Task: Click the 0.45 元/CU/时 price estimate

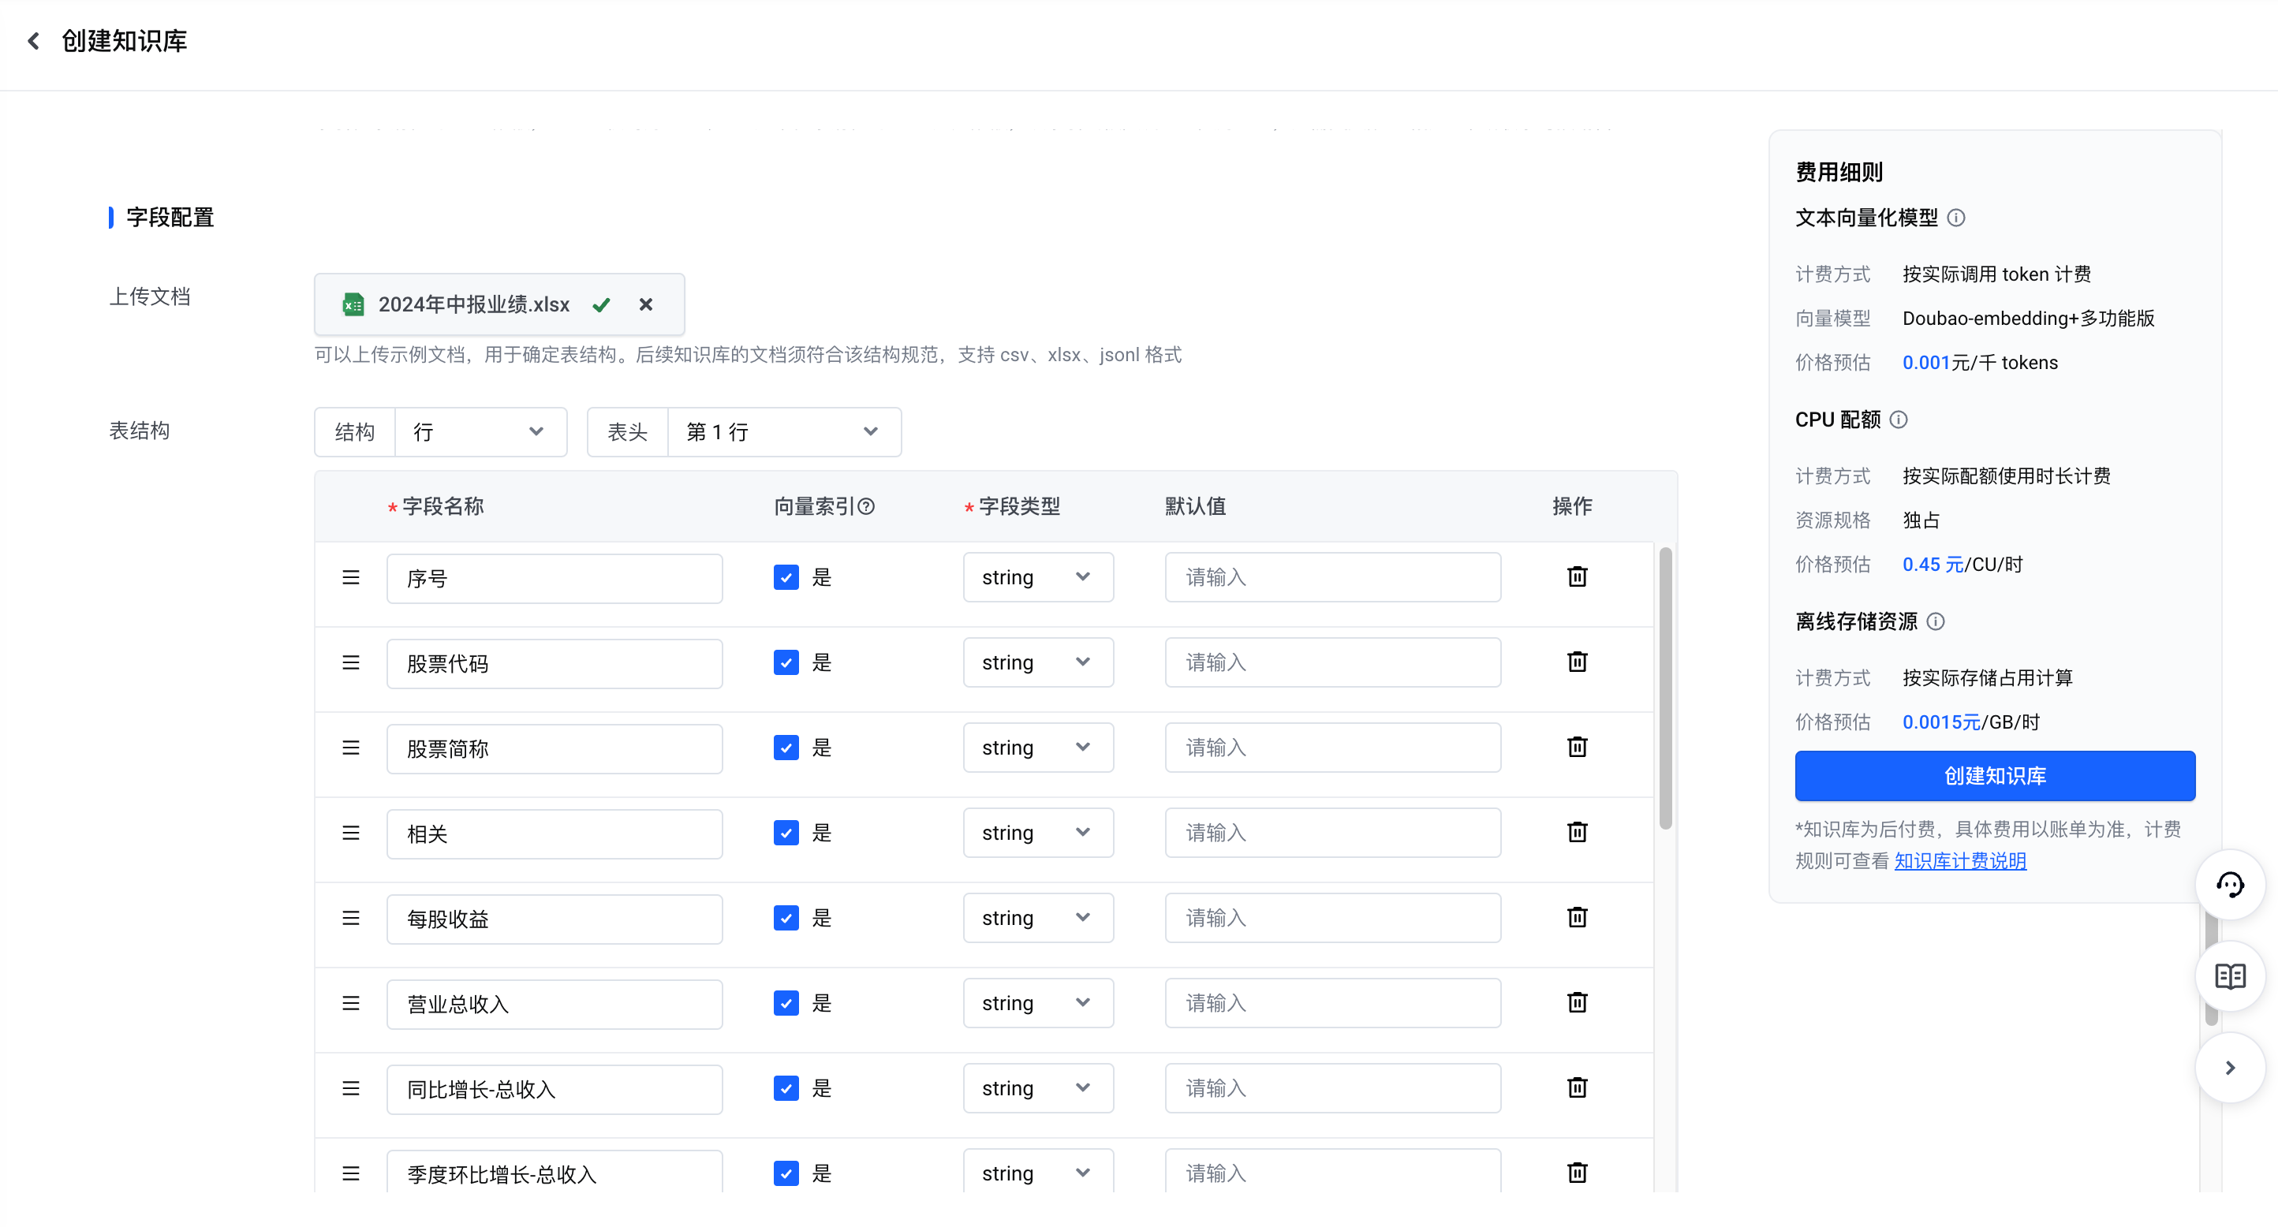Action: (x=1962, y=564)
